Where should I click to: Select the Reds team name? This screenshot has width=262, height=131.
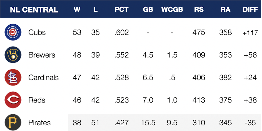(37, 100)
